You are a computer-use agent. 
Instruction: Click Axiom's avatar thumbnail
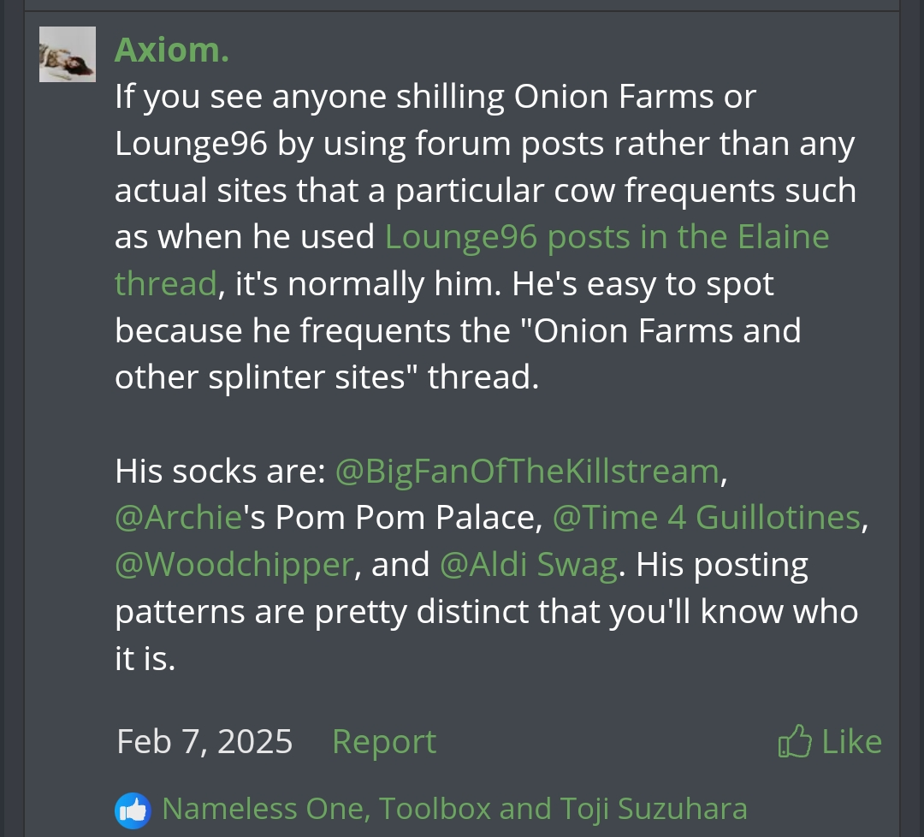(67, 54)
